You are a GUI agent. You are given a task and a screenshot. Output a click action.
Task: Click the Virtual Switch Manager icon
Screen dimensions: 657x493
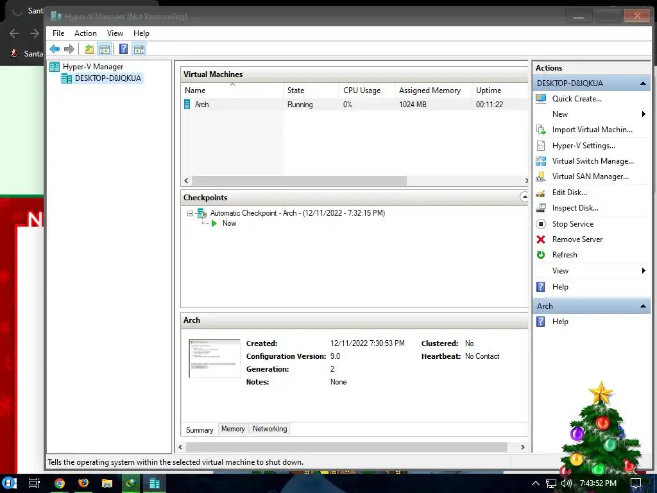(541, 161)
